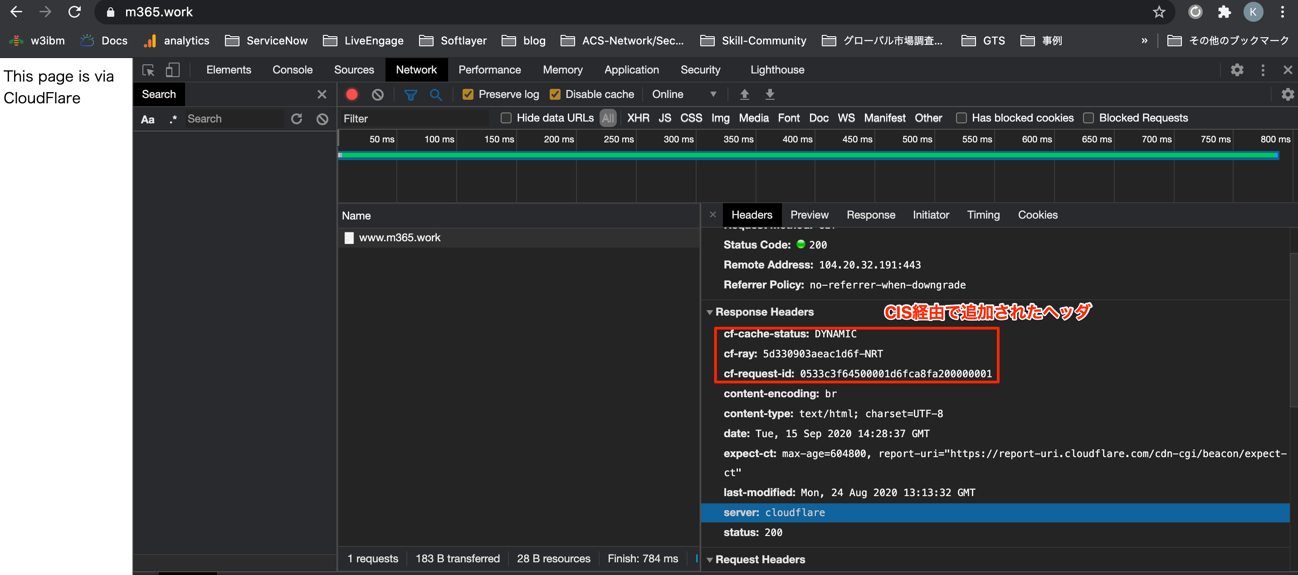
Task: Click the red record network log button
Action: tap(351, 94)
